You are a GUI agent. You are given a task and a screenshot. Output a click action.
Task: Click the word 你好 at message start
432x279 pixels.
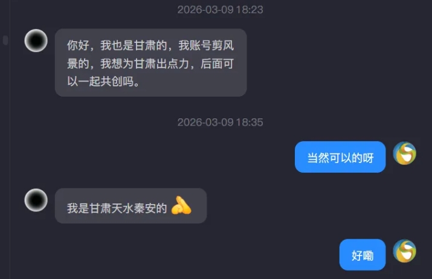coord(79,45)
